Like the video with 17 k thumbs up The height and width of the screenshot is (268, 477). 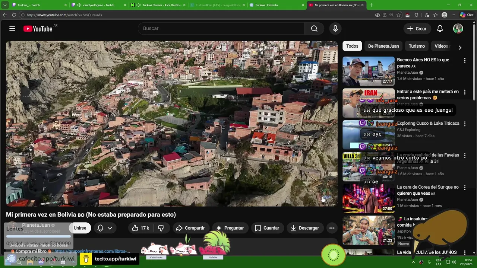140,228
